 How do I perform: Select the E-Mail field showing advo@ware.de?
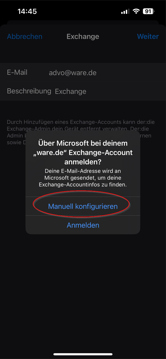83,72
